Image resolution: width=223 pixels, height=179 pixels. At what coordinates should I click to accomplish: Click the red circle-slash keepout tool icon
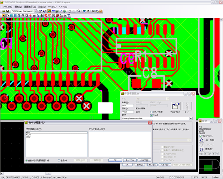(30, 16)
